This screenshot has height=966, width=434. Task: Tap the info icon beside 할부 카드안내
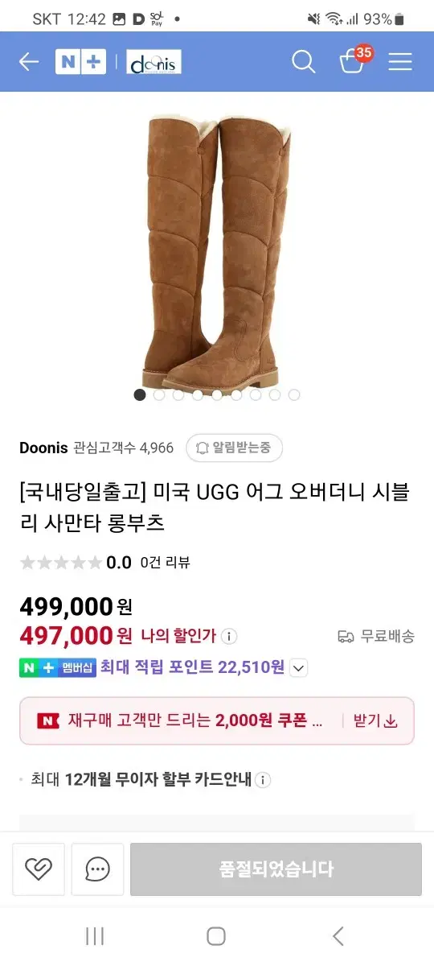(x=263, y=779)
